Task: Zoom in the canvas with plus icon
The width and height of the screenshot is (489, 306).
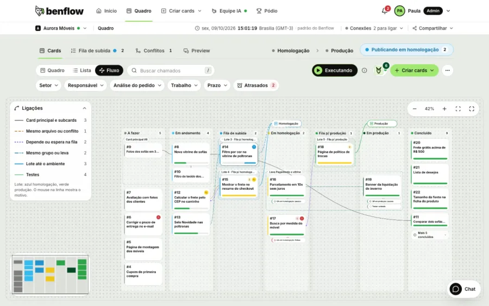Action: tap(444, 109)
